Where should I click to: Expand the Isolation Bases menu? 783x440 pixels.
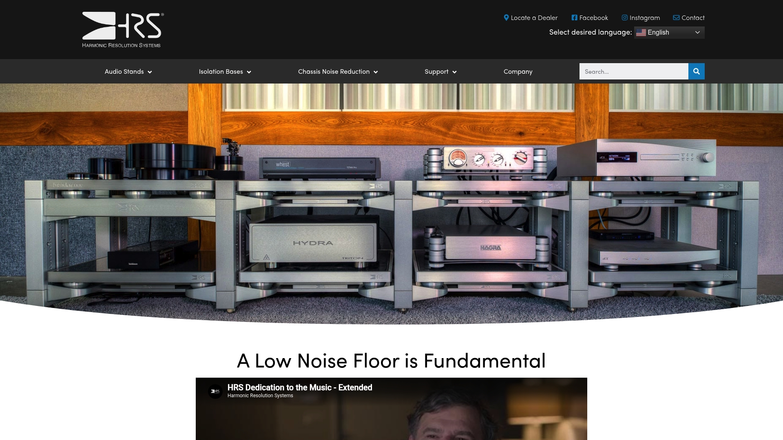tap(225, 72)
